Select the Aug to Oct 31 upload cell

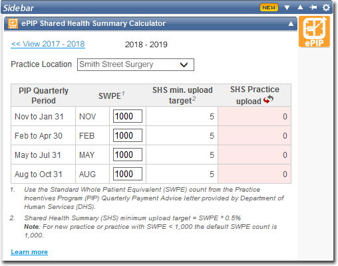tap(254, 174)
